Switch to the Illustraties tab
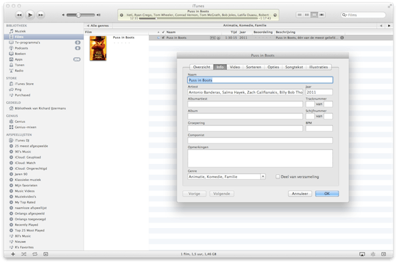This screenshot has width=397, height=263. click(318, 67)
